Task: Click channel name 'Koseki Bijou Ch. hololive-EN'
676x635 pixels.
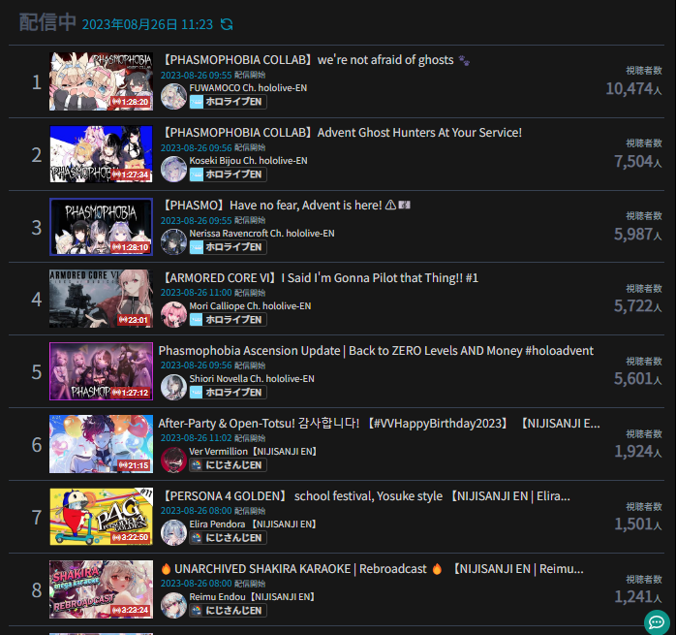Action: (x=248, y=161)
